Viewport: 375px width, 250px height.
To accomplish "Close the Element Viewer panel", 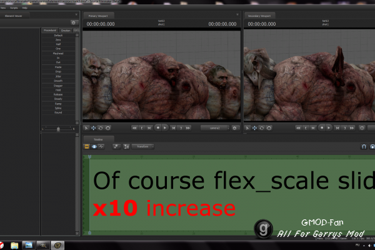I will [x=76, y=14].
